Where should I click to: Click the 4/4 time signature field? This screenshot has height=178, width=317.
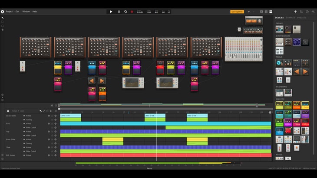[x=156, y=12]
